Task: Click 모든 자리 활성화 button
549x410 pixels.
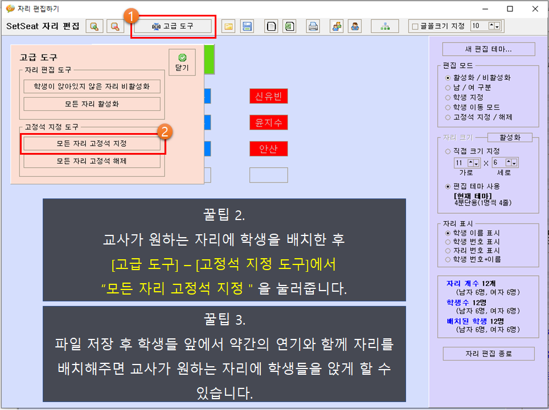Action: pos(92,104)
